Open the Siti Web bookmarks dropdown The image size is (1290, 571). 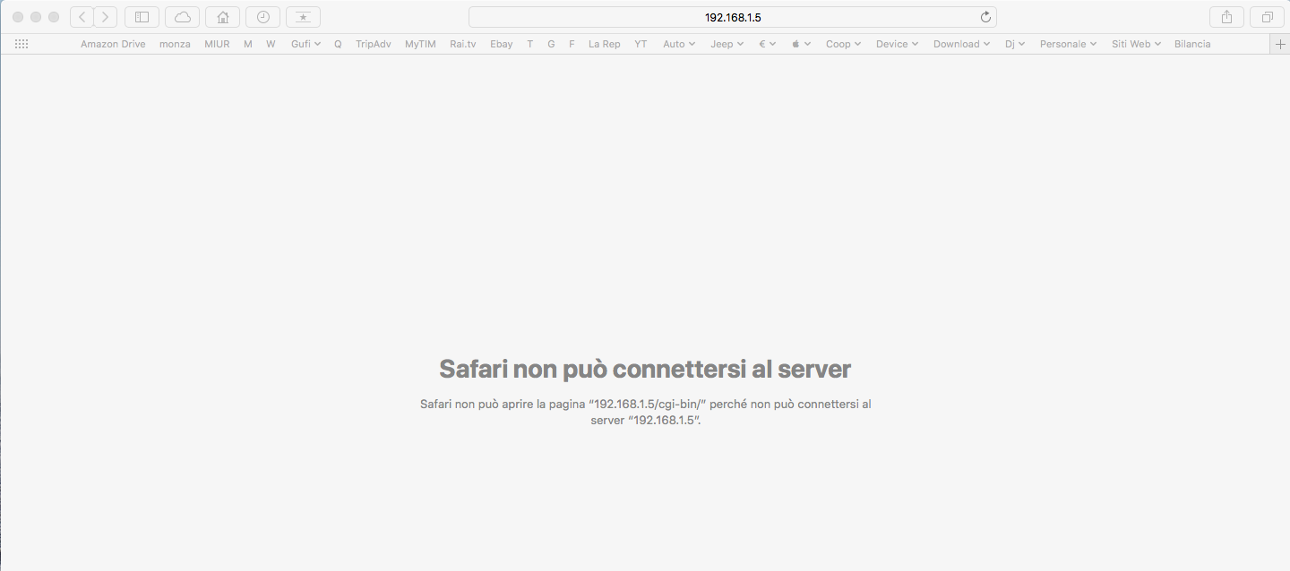(x=1136, y=44)
